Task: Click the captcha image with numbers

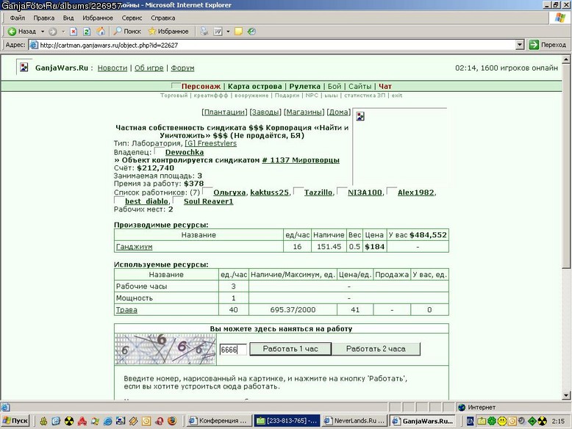Action: coord(165,349)
